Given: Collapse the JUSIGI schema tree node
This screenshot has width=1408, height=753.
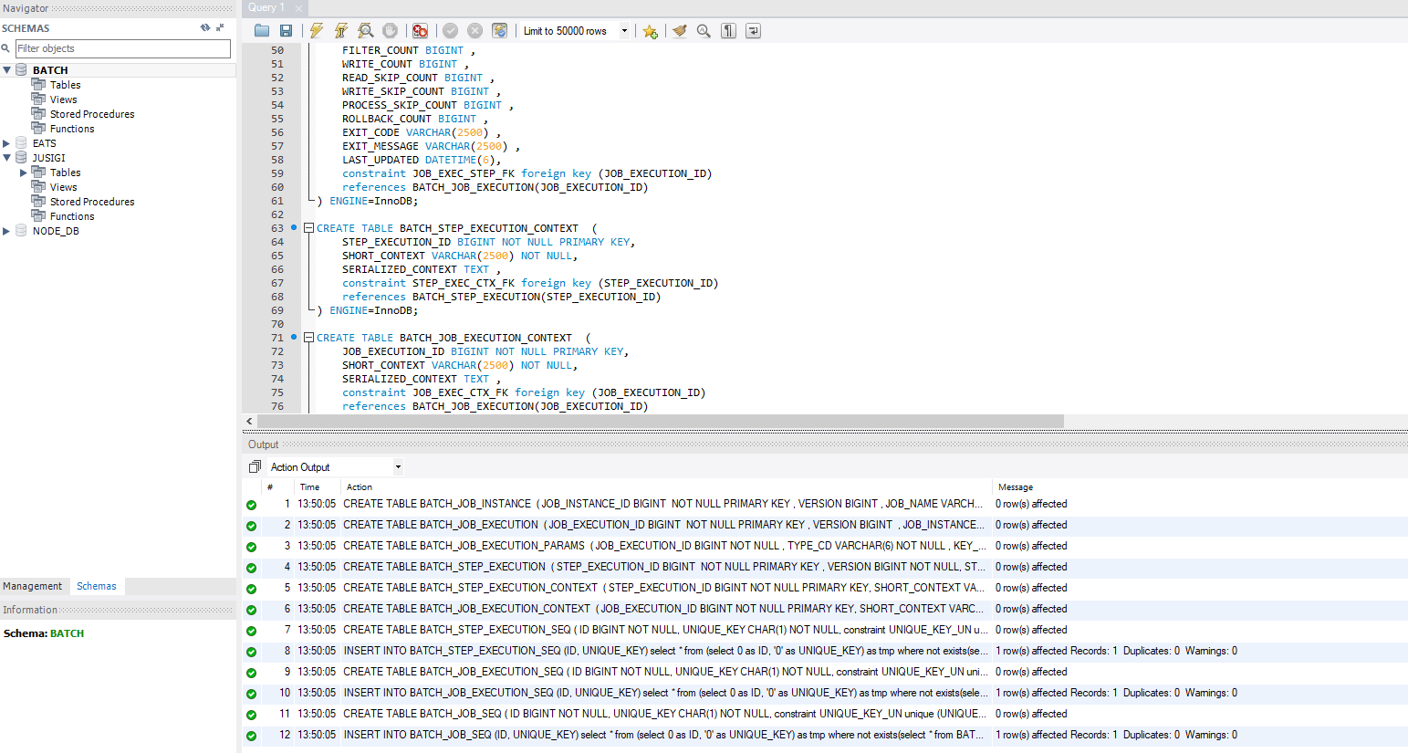Looking at the screenshot, I should click(x=7, y=158).
